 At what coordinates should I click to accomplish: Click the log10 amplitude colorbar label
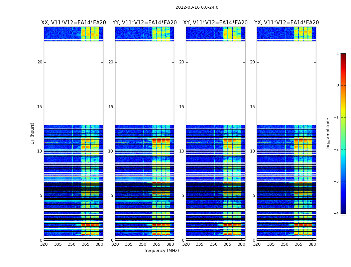click(x=328, y=133)
